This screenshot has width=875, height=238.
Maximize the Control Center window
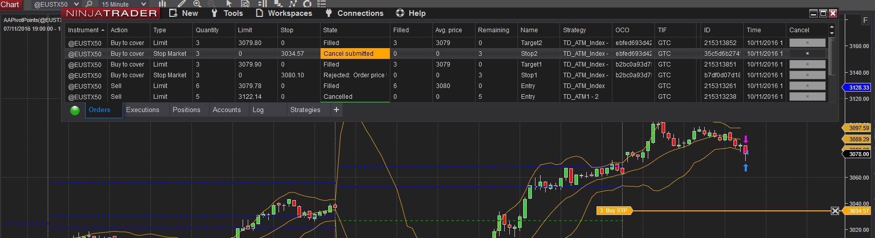(x=823, y=14)
